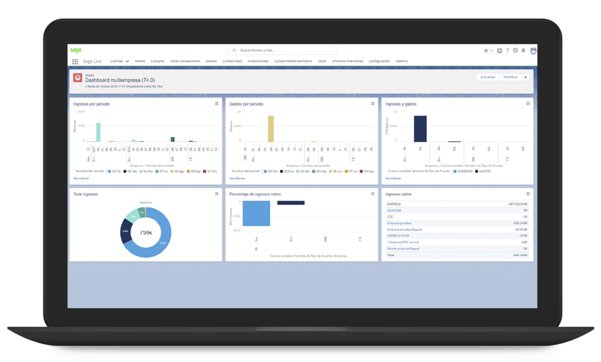The height and width of the screenshot is (362, 601).
Task: Expand the Ingresos netos table widget
Action: pyautogui.click(x=528, y=193)
